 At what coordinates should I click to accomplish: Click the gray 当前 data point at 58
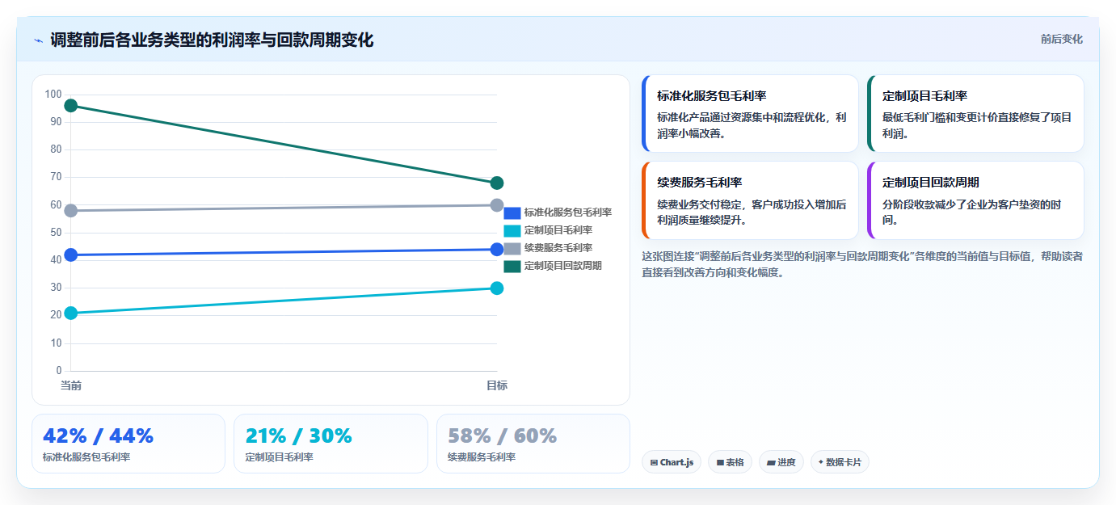click(70, 211)
